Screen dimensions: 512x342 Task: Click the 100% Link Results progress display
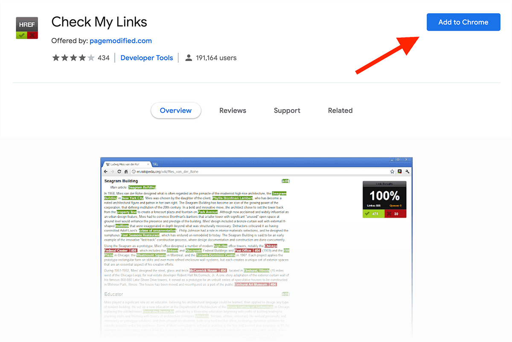pos(384,196)
